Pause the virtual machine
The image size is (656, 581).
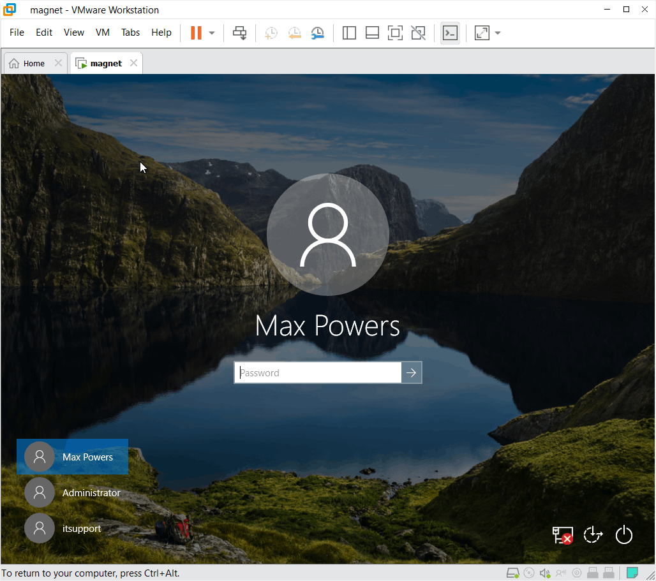click(x=196, y=33)
